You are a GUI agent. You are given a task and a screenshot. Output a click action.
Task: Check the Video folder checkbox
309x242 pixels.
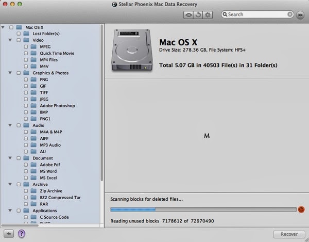pyautogui.click(x=19, y=40)
